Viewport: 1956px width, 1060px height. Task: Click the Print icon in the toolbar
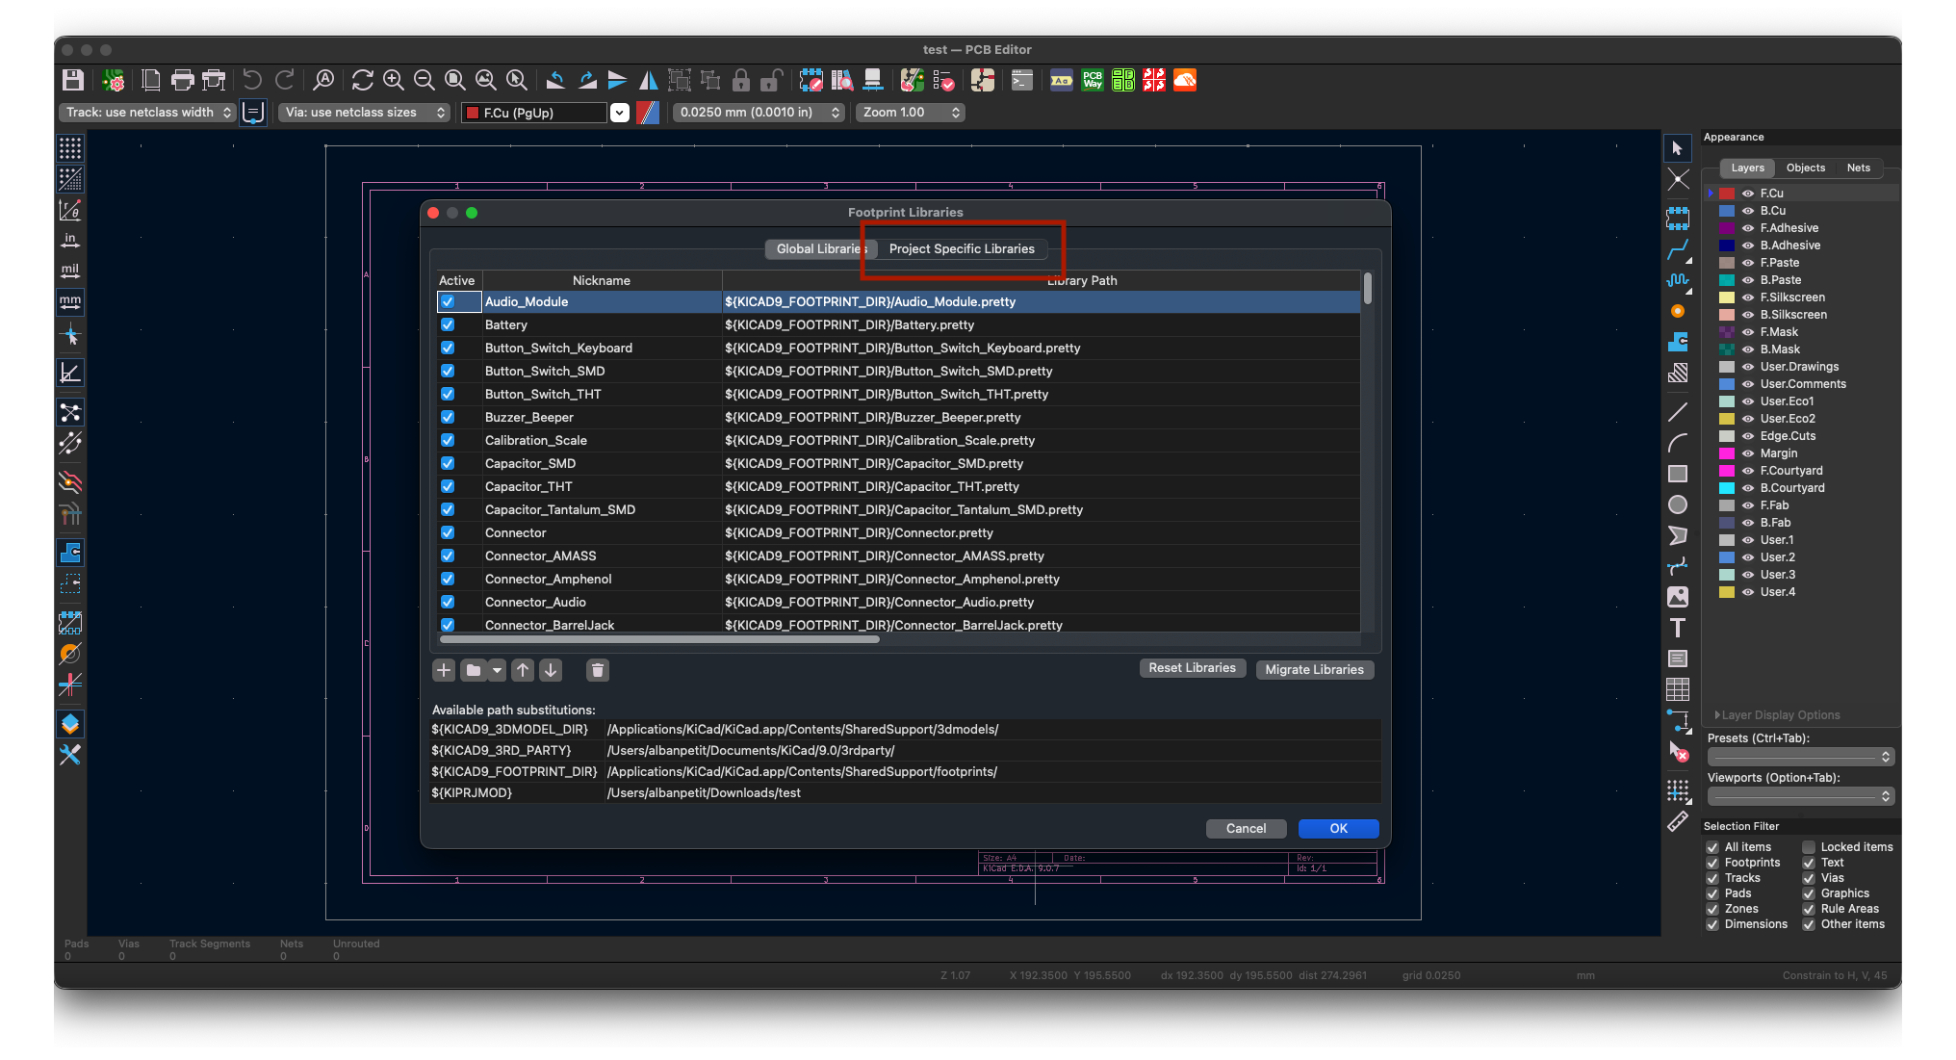click(182, 81)
